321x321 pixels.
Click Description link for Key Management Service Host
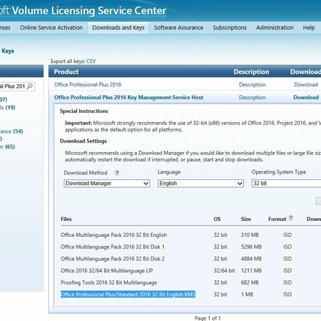(x=252, y=98)
